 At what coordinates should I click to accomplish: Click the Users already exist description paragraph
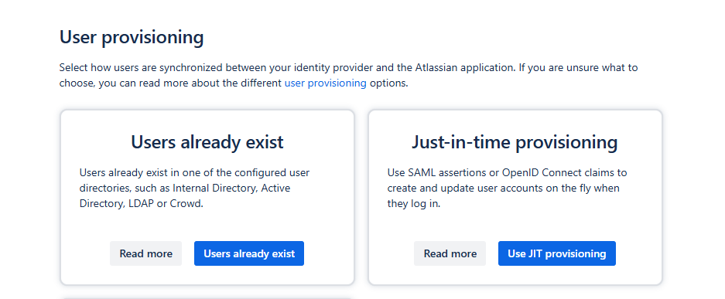[x=195, y=188]
